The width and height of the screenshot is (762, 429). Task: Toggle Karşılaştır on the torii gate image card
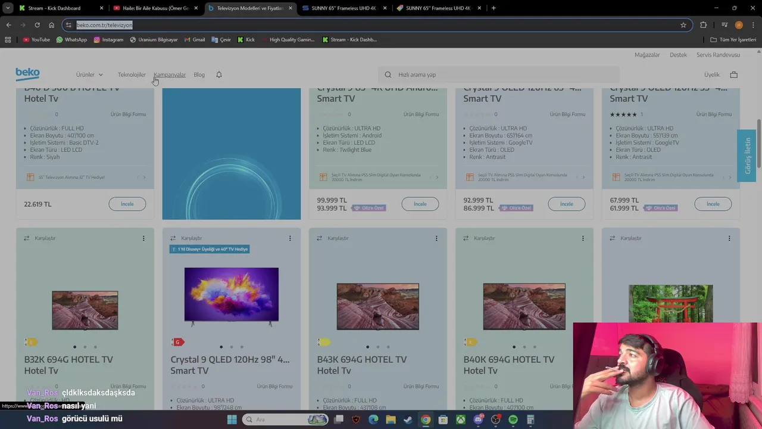[x=625, y=238]
